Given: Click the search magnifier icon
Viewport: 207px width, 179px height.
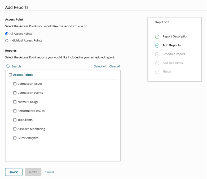Looking at the screenshot, I should (x=8, y=66).
